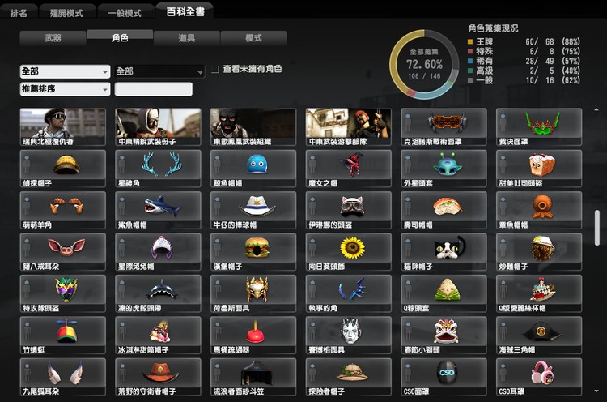
Task: Choose the 魔女之帽 witch hat
Action: tap(348, 169)
